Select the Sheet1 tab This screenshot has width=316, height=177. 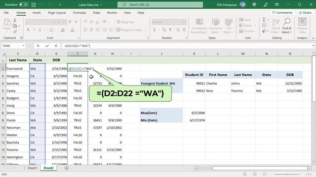(x=32, y=168)
